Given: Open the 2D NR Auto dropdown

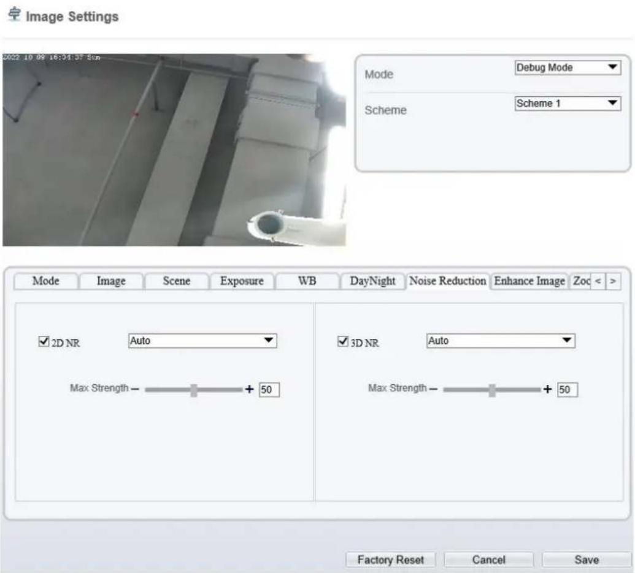Looking at the screenshot, I should (x=202, y=341).
